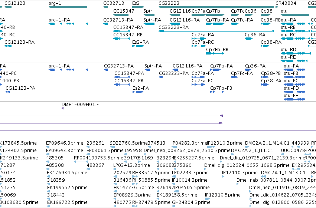316x208 pixels.
Task: Open the Cp36-PA protein label
Action: coord(255,66)
